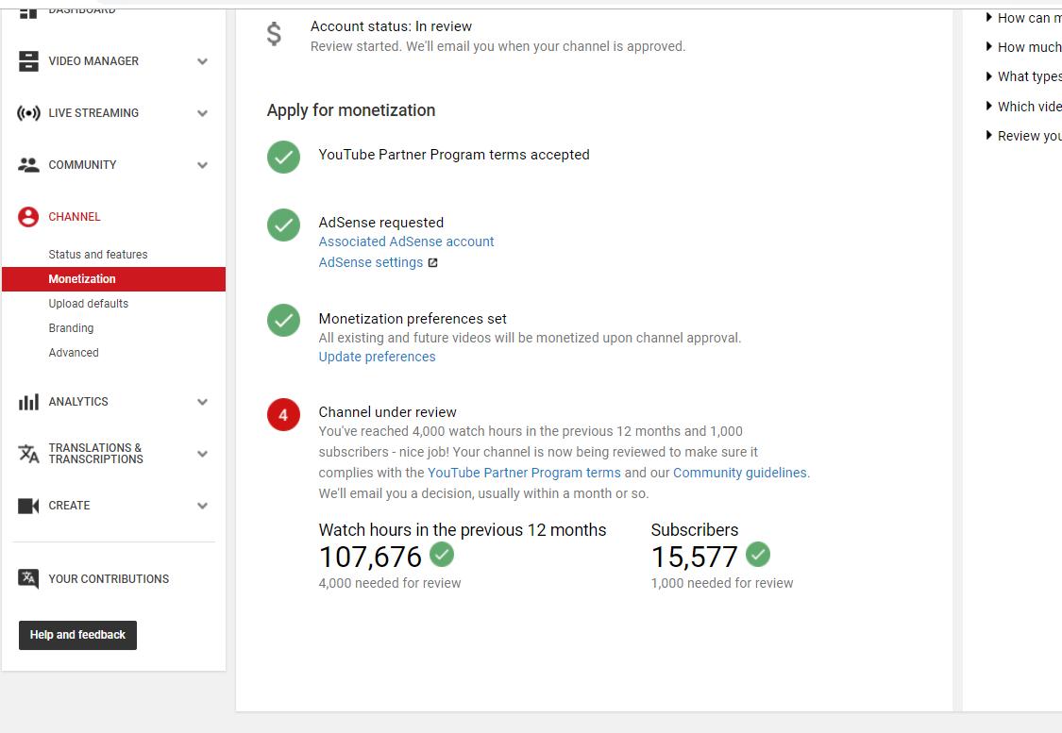Image resolution: width=1062 pixels, height=733 pixels.
Task: Click the red Channel person icon
Action: click(28, 217)
